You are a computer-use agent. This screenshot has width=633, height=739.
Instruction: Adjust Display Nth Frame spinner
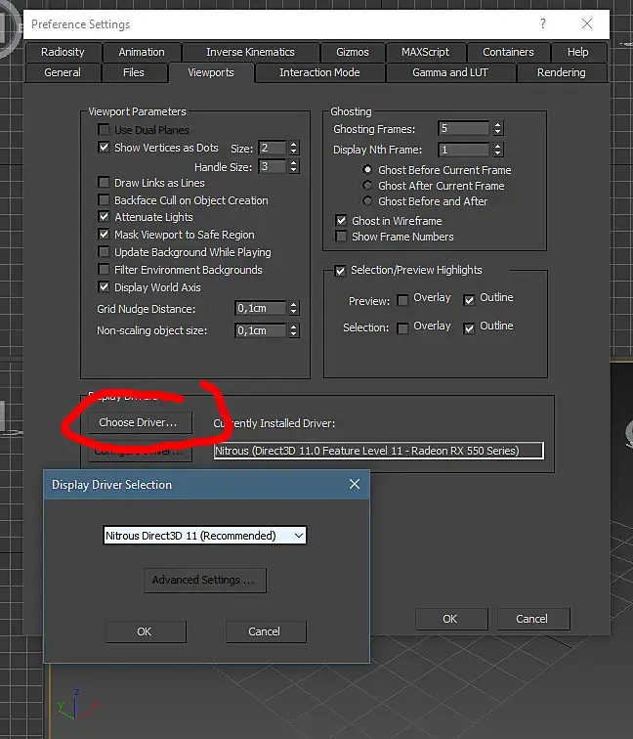498,150
